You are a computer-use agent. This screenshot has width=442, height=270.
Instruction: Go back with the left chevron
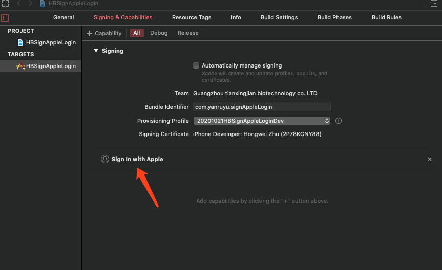19,3
